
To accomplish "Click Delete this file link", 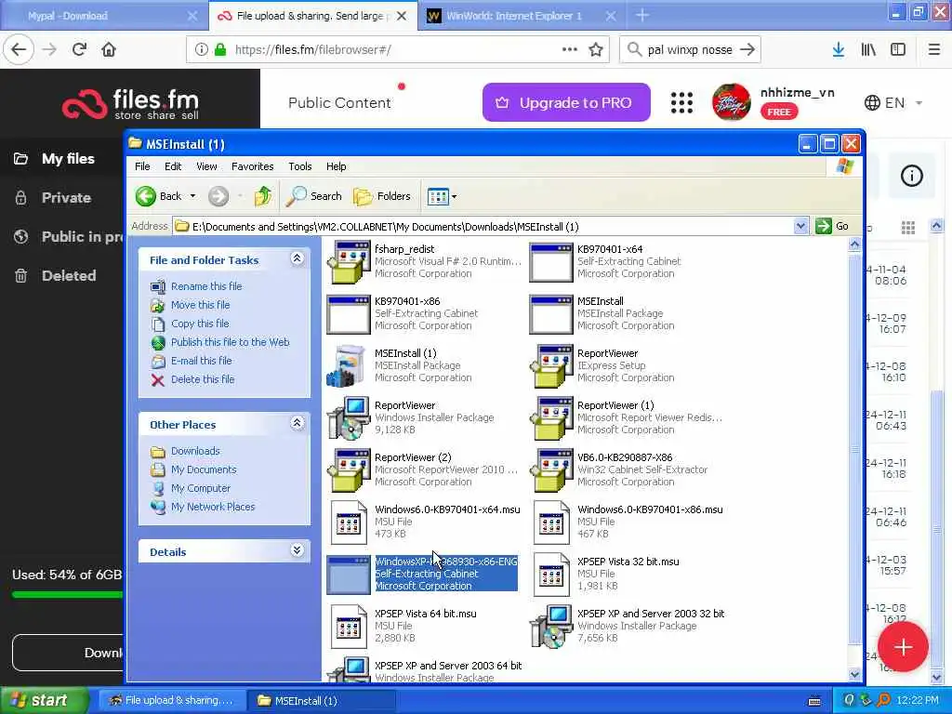I will pos(203,379).
